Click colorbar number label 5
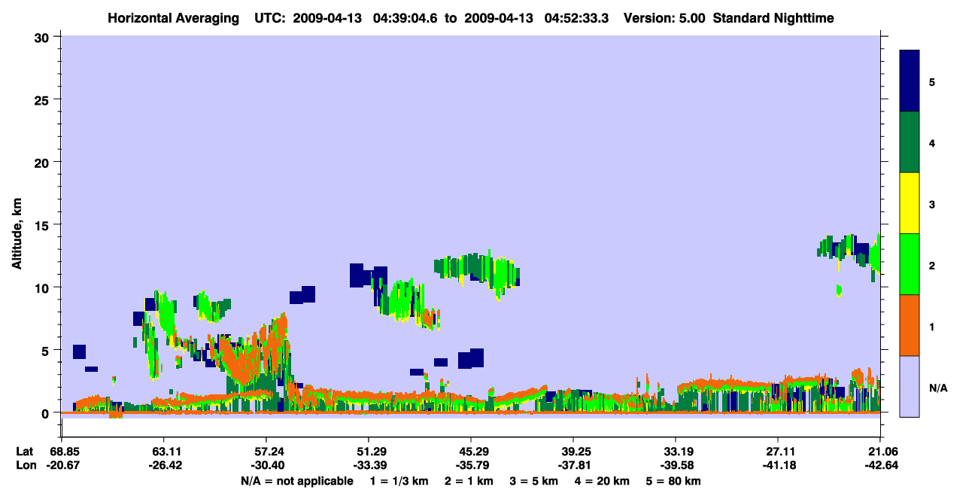Image resolution: width=978 pixels, height=502 pixels. (x=932, y=82)
